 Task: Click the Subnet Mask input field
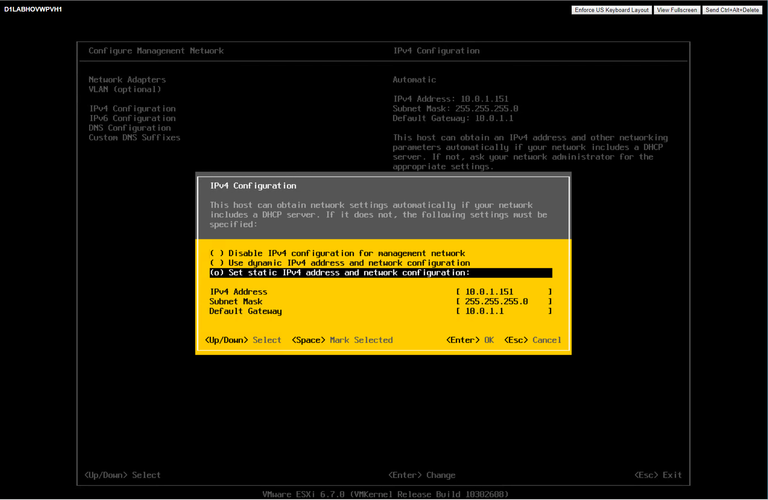[503, 302]
